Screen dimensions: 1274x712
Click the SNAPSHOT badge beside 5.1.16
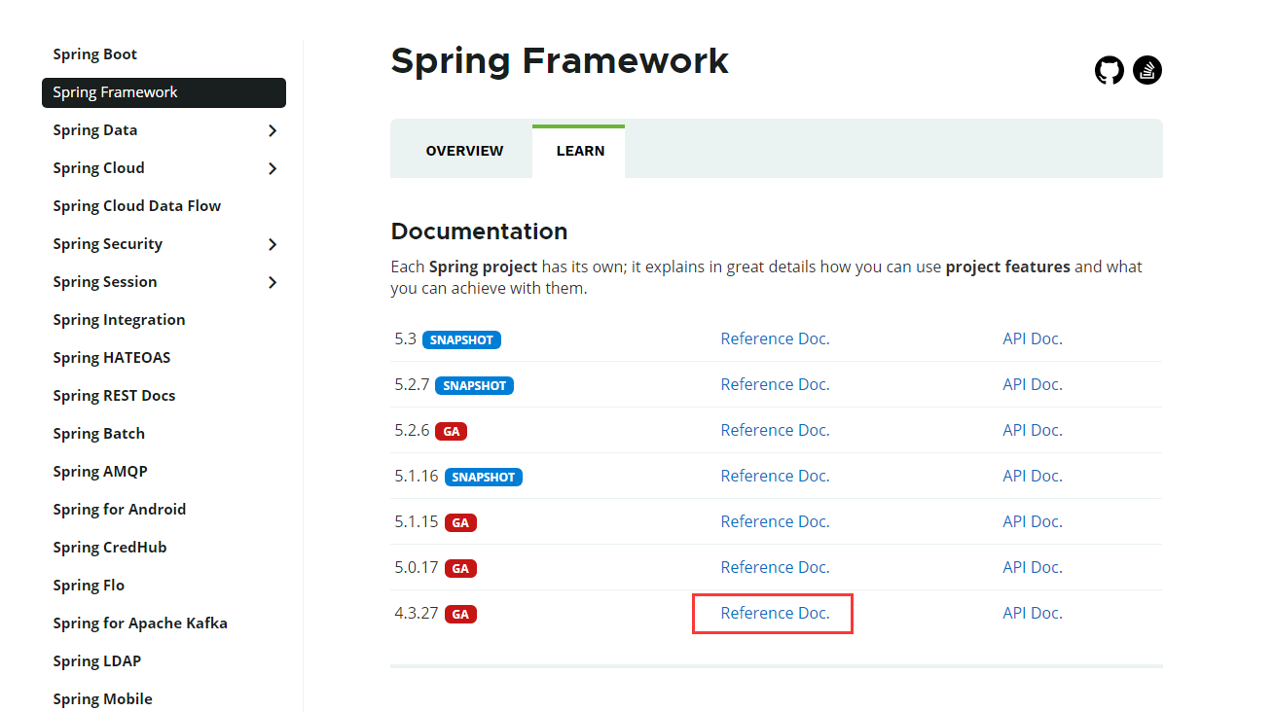[483, 478]
